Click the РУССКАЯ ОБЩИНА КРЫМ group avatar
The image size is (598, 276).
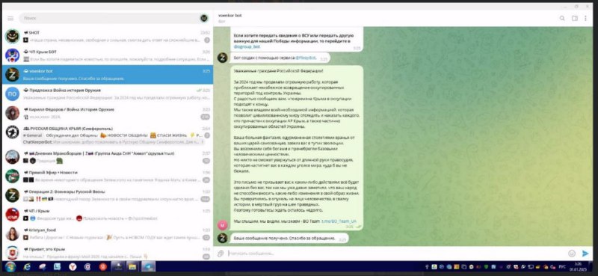click(x=12, y=132)
